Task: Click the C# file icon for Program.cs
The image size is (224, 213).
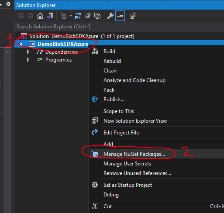Action: (40, 60)
